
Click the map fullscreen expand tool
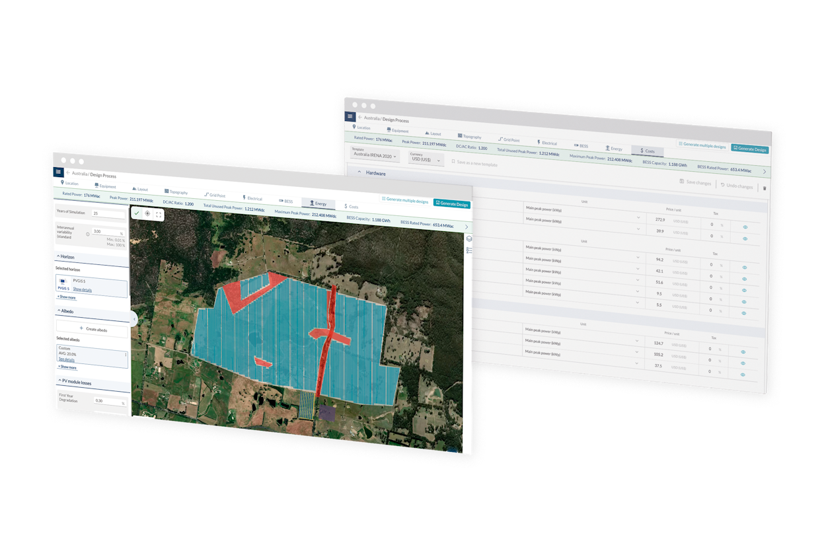(x=159, y=215)
